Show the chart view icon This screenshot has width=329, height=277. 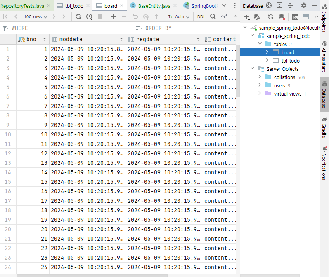[x=224, y=16]
